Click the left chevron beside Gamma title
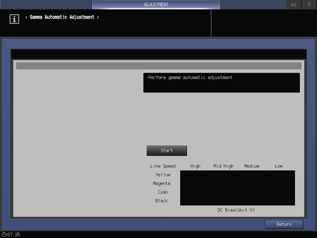 click(x=26, y=18)
